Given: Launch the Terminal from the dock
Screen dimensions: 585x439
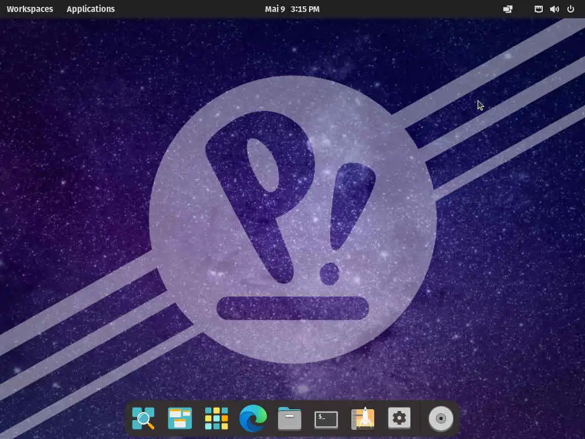Looking at the screenshot, I should 326,420.
